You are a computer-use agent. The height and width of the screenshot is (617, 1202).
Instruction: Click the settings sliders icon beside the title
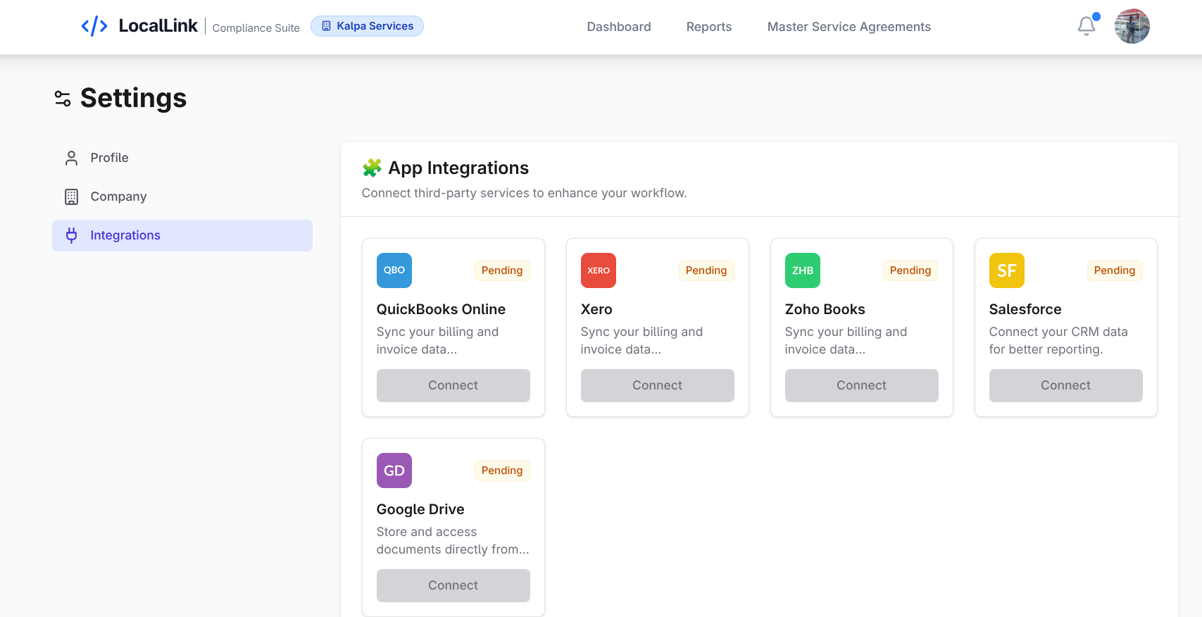pos(63,99)
